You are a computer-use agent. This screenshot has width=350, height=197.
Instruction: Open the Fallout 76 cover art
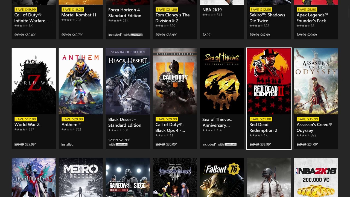[222, 177]
